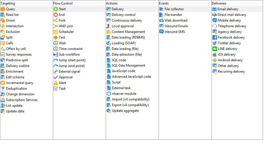Click the Update data label
The image size is (267, 145).
click(x=15, y=111)
